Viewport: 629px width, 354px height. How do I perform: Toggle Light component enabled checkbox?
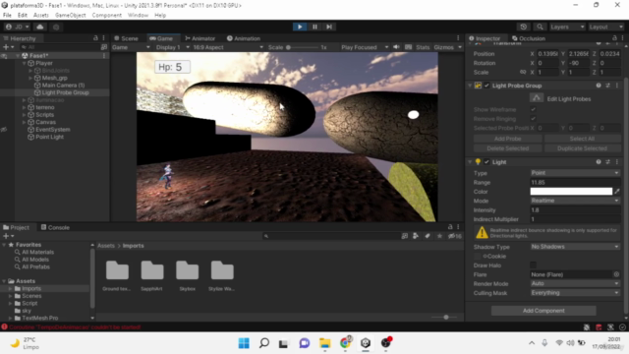coord(486,161)
